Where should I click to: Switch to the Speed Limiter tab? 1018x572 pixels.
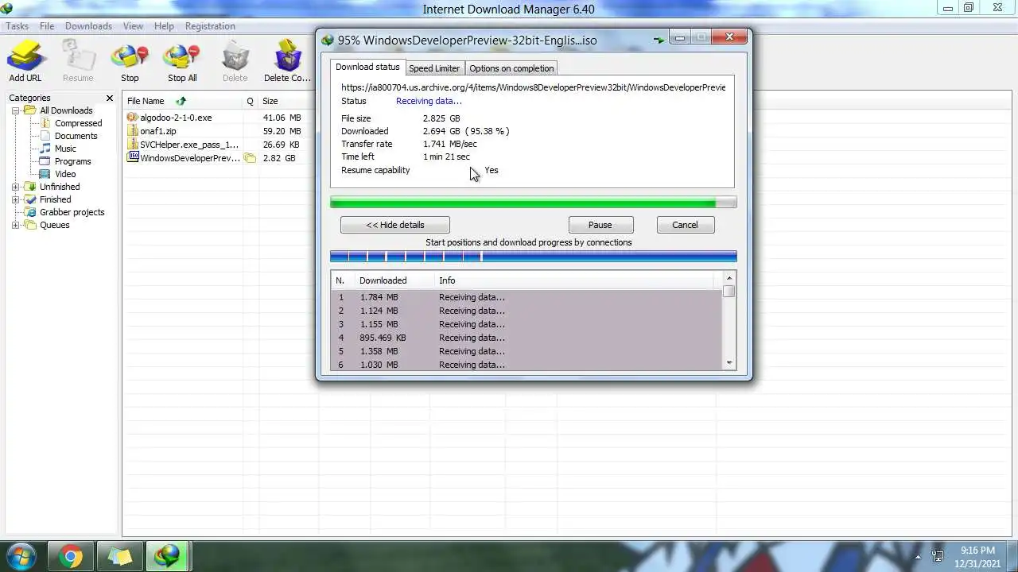434,68
